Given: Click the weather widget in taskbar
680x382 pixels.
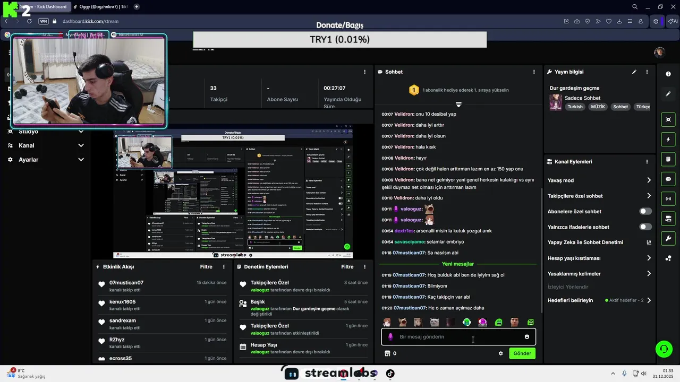Looking at the screenshot, I should coord(27,373).
